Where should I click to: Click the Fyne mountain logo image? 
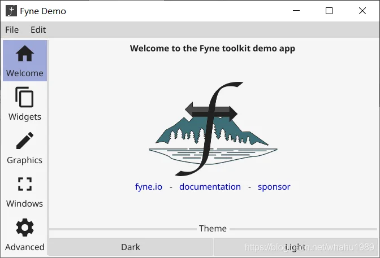[213, 129]
